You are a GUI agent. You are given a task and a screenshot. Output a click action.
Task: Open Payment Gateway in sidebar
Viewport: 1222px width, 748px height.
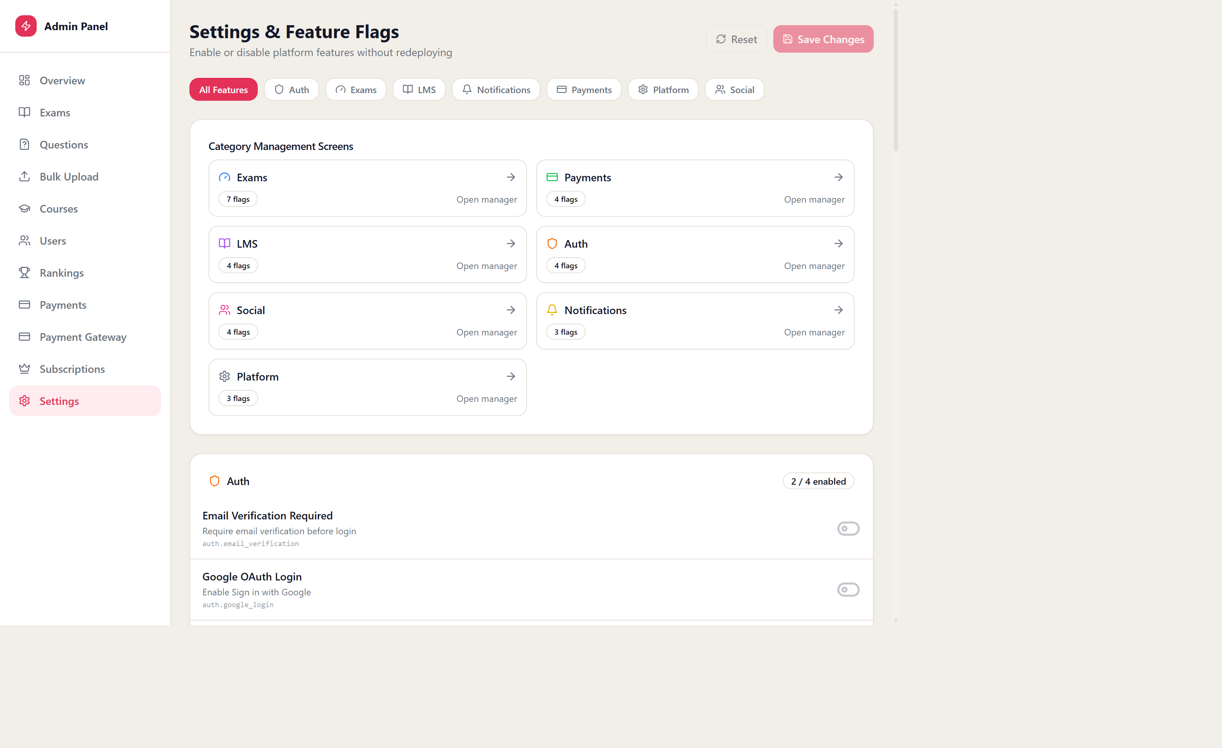coord(85,337)
